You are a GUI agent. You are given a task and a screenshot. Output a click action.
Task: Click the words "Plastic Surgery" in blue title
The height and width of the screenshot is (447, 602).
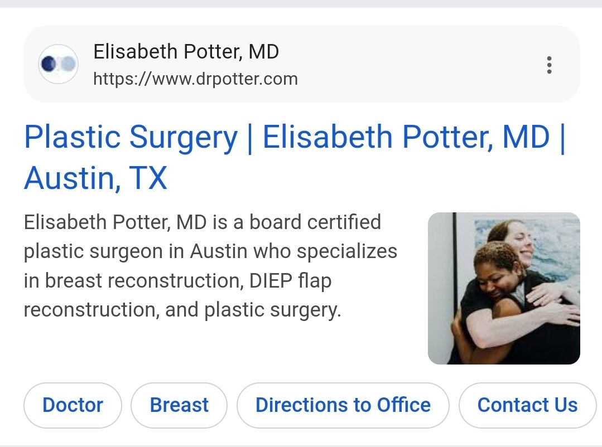(131, 137)
